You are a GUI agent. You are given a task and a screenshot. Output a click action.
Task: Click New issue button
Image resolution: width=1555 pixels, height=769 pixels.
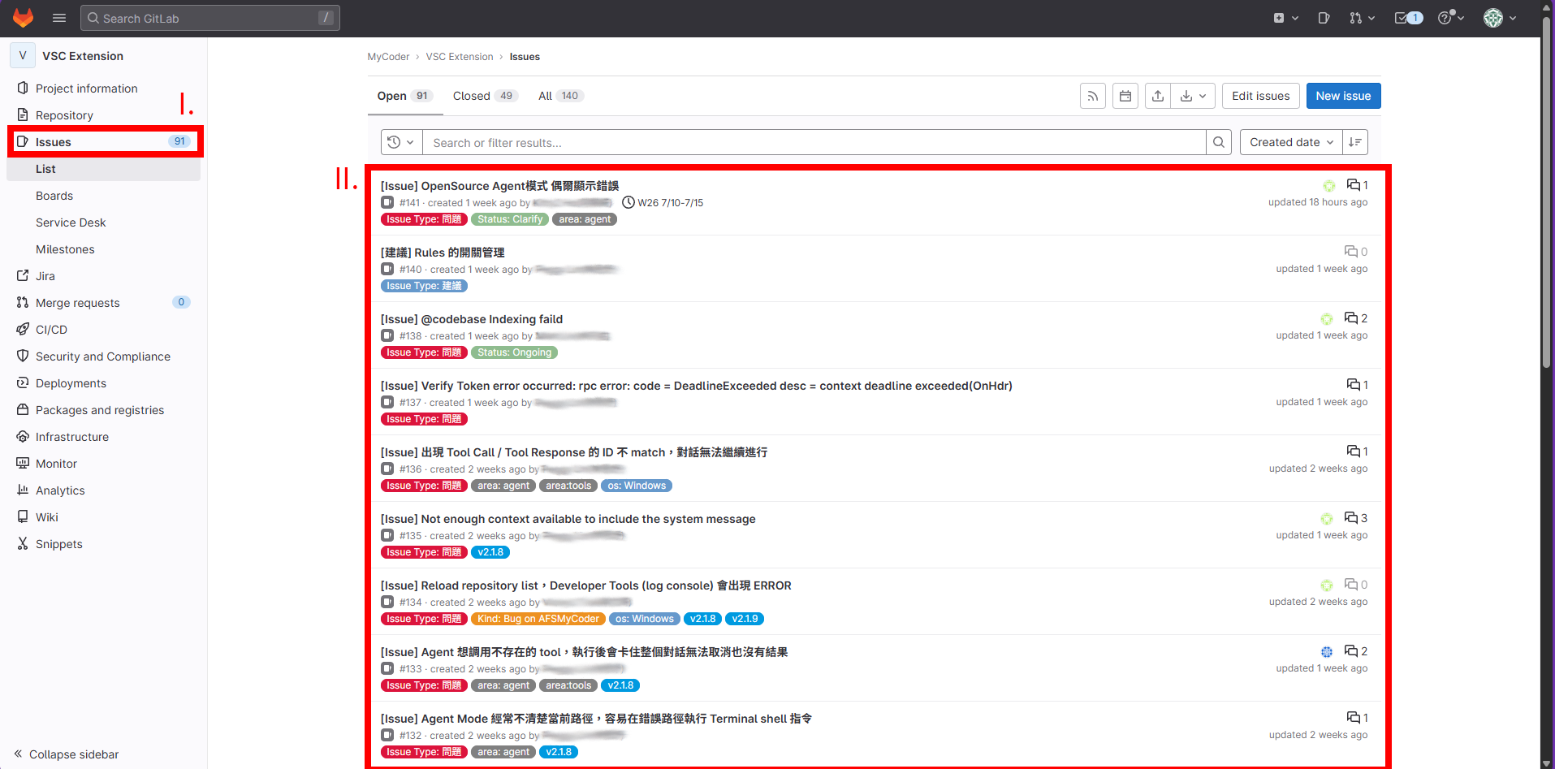(x=1343, y=96)
